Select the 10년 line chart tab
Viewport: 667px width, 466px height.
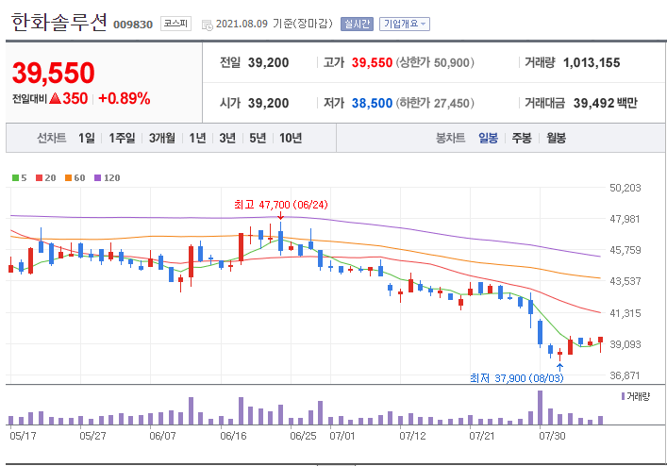point(291,138)
